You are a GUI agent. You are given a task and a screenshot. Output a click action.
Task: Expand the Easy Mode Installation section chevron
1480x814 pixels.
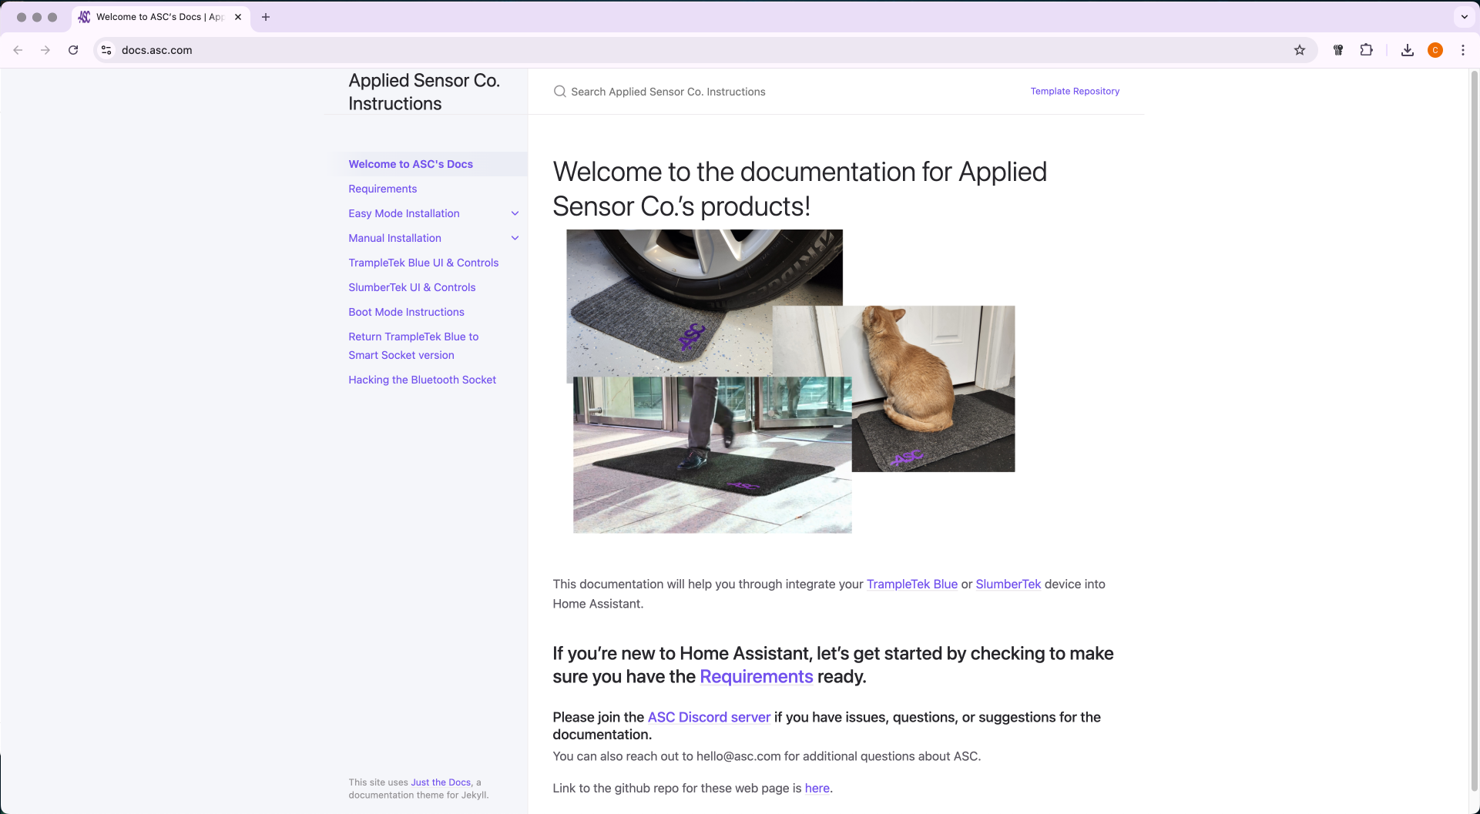515,213
